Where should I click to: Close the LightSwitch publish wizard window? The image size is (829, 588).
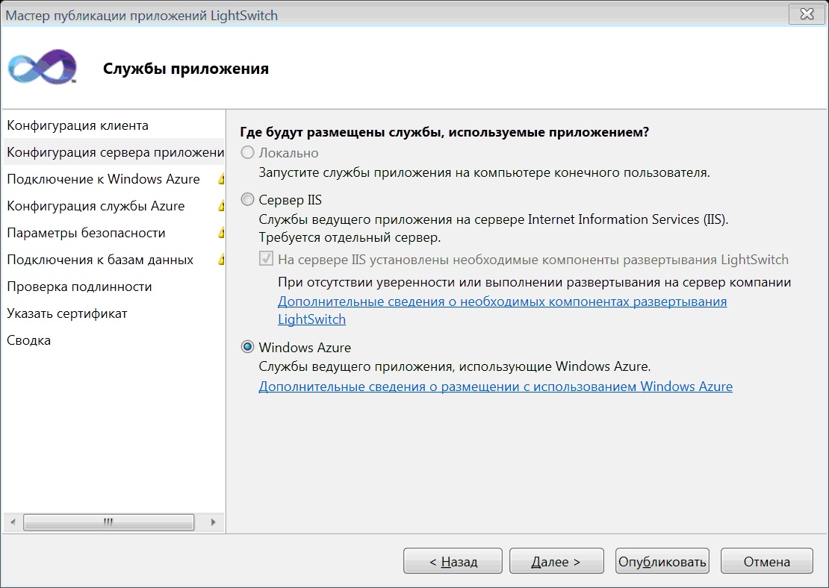pos(807,14)
